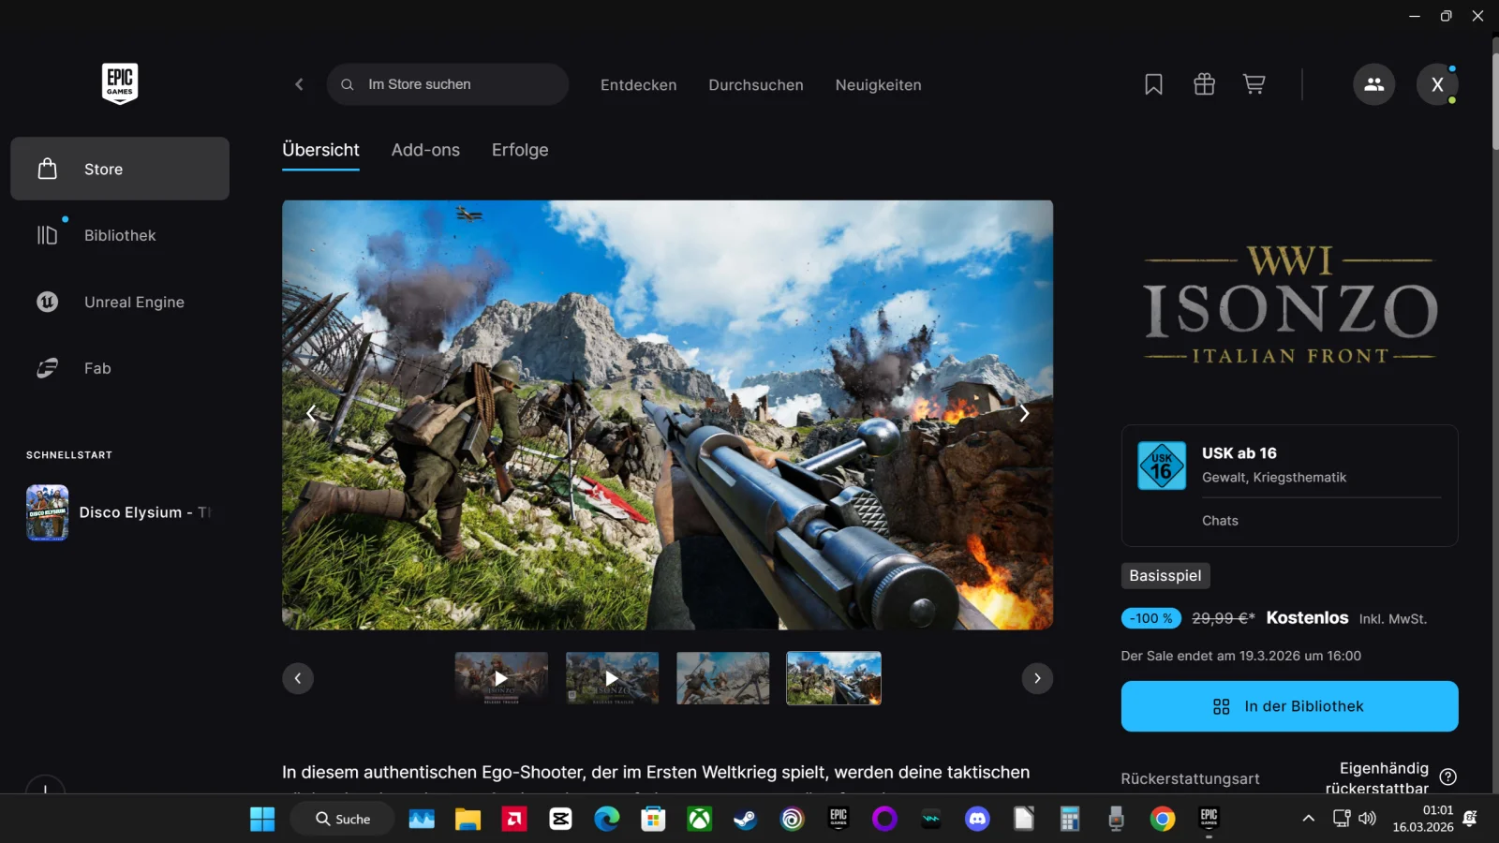Viewport: 1499px width, 843px height.
Task: Open Bibliothek in the left sidebar
Action: click(120, 235)
